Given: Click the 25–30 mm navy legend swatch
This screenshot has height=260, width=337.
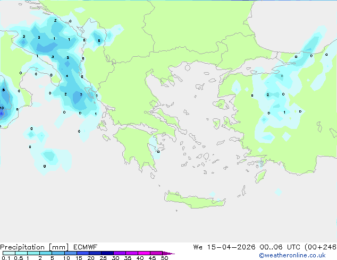Looking at the screenshot, I should (107, 253).
